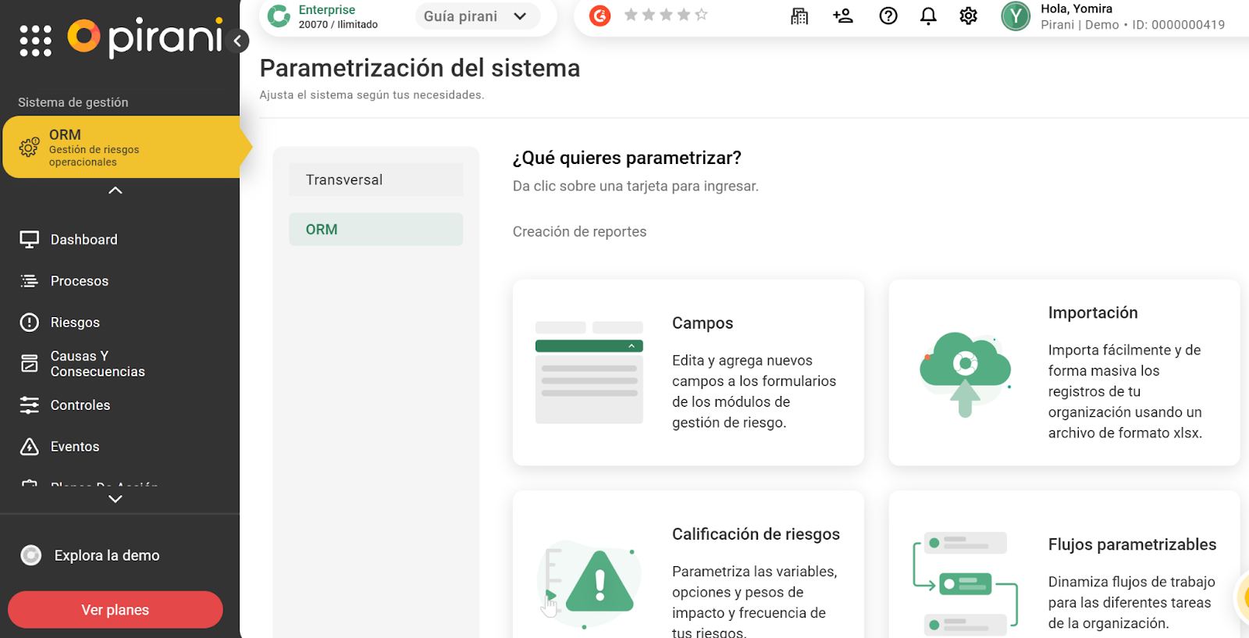This screenshot has height=638, width=1249.
Task: Open Eventos in the sidebar
Action: click(x=75, y=447)
